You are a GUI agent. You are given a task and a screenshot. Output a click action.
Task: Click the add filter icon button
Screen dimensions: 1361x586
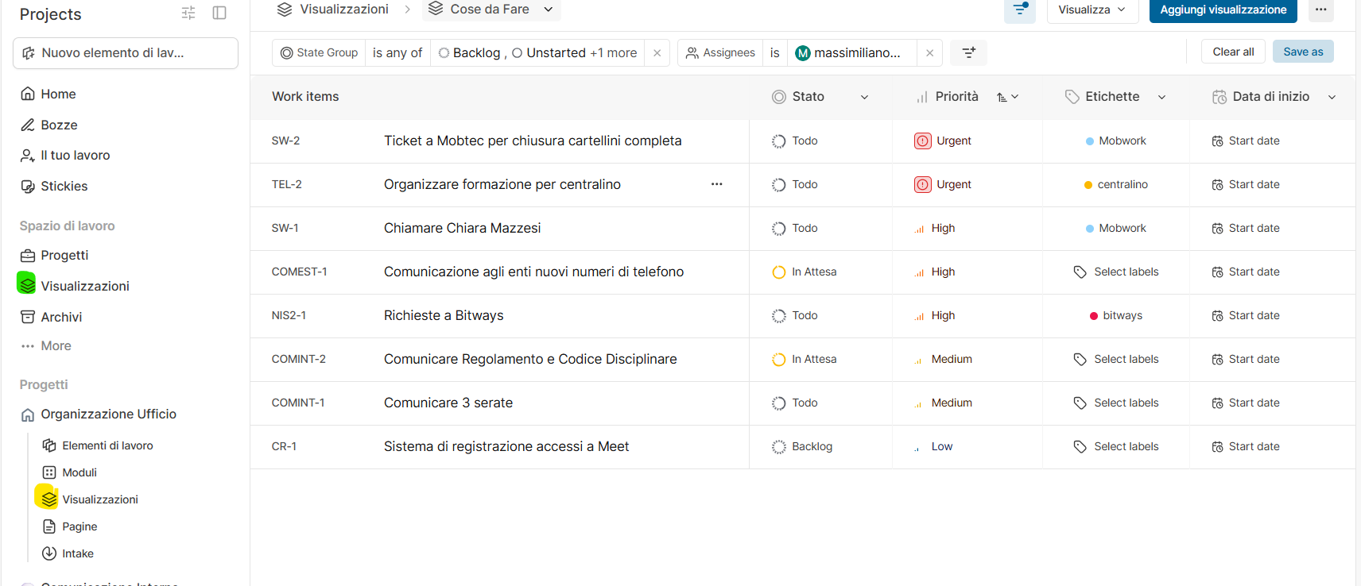pyautogui.click(x=968, y=52)
